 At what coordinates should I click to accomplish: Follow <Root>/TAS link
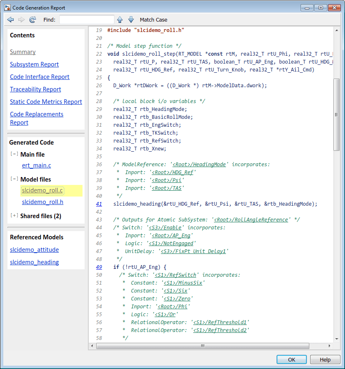pyautogui.click(x=167, y=188)
